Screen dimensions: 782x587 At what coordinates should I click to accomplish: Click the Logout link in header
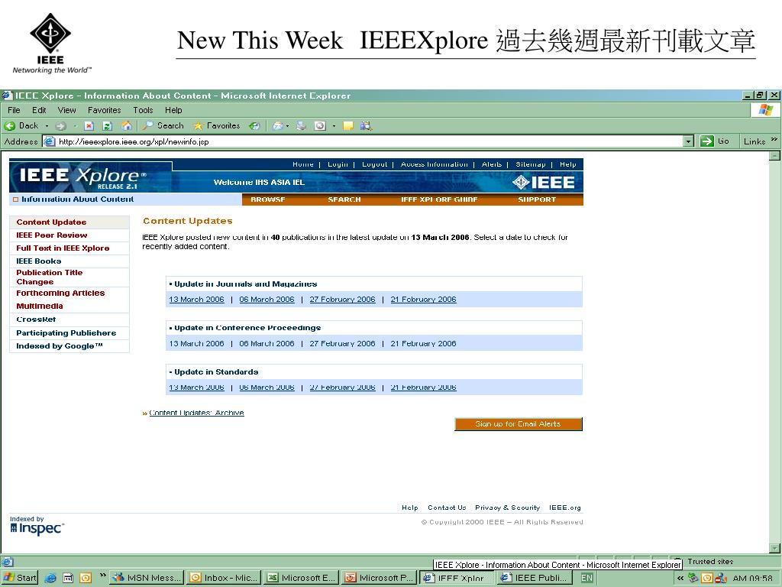tap(374, 164)
